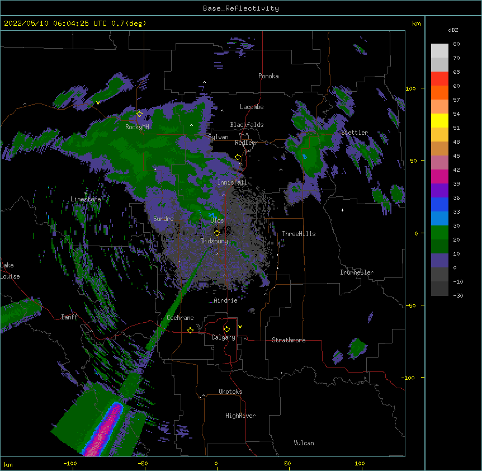
Task: Click the white asterisk marker above Limestone
Action: click(x=86, y=194)
